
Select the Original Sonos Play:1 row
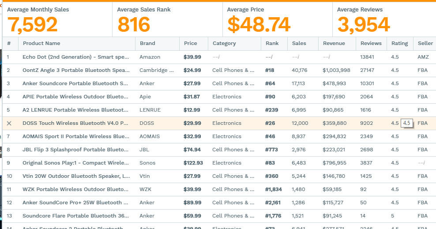click(x=219, y=163)
